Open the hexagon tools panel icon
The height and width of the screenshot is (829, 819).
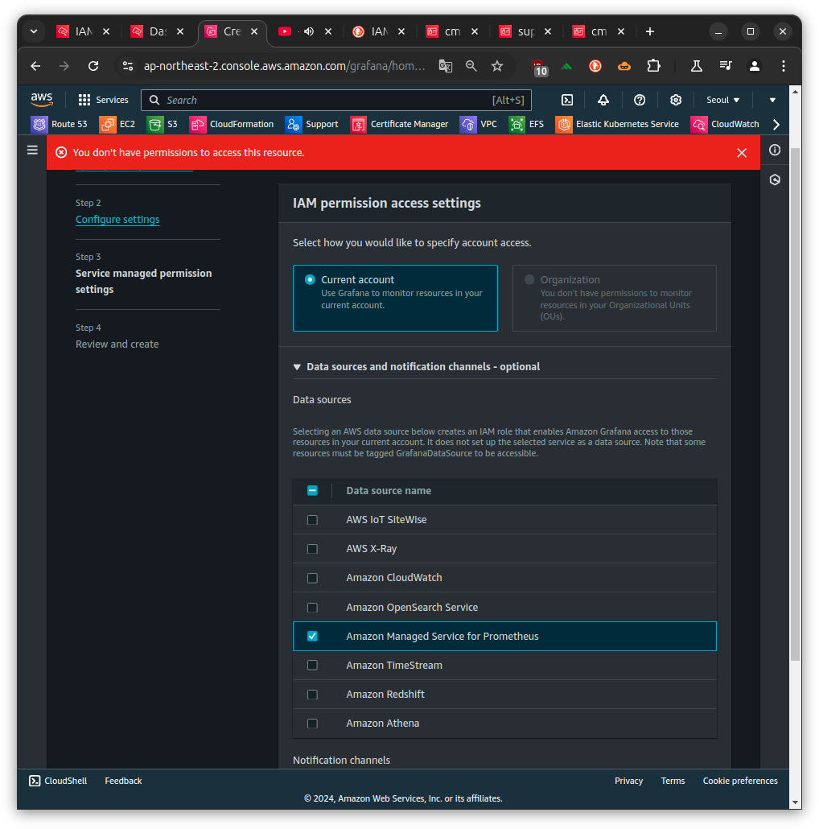tap(775, 179)
